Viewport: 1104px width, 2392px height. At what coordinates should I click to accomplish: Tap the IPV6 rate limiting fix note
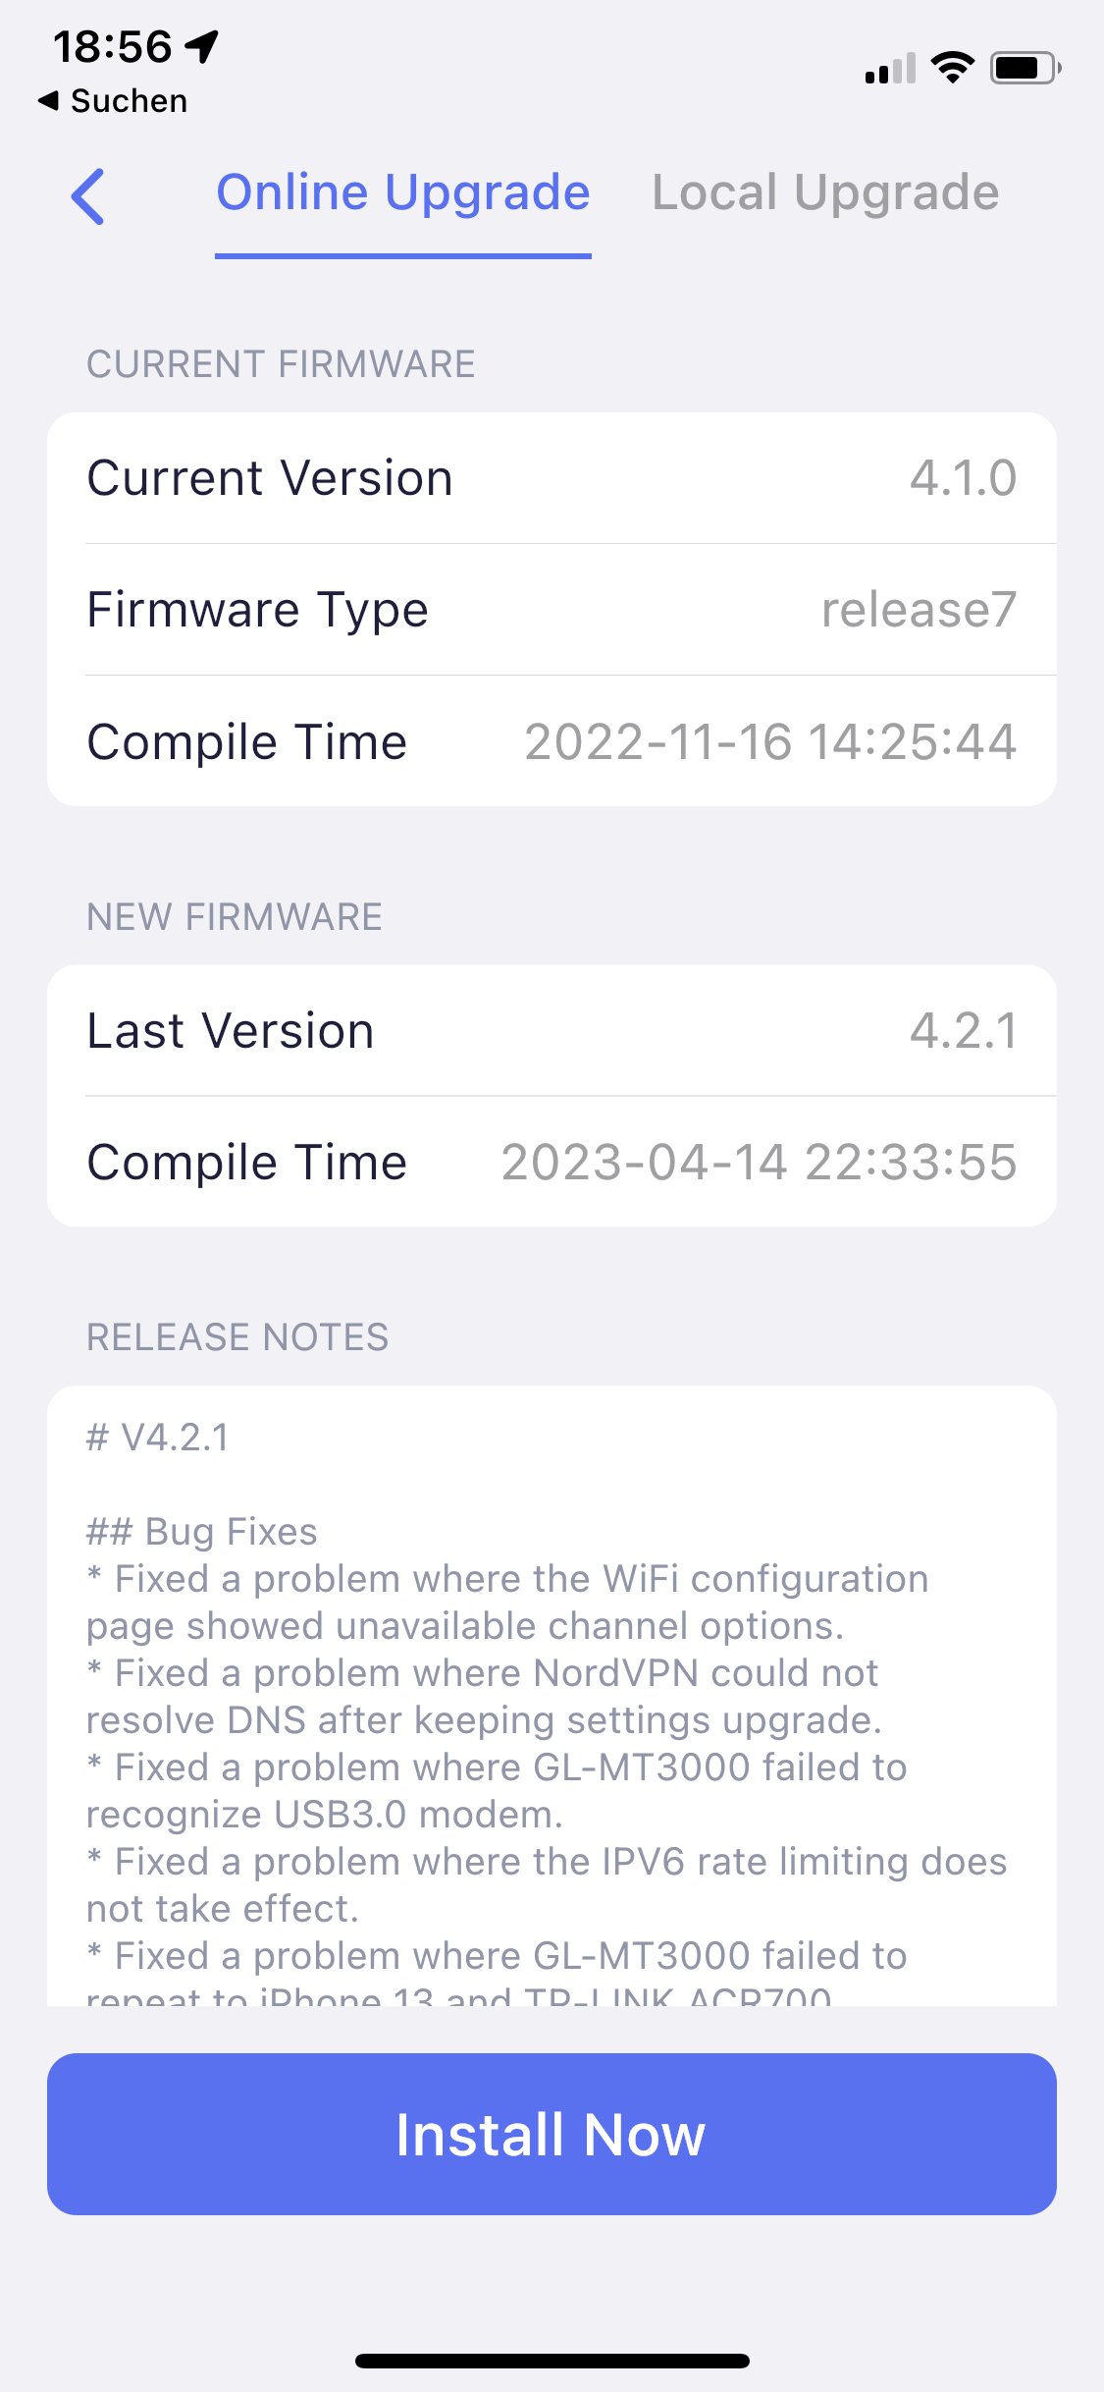click(547, 1885)
